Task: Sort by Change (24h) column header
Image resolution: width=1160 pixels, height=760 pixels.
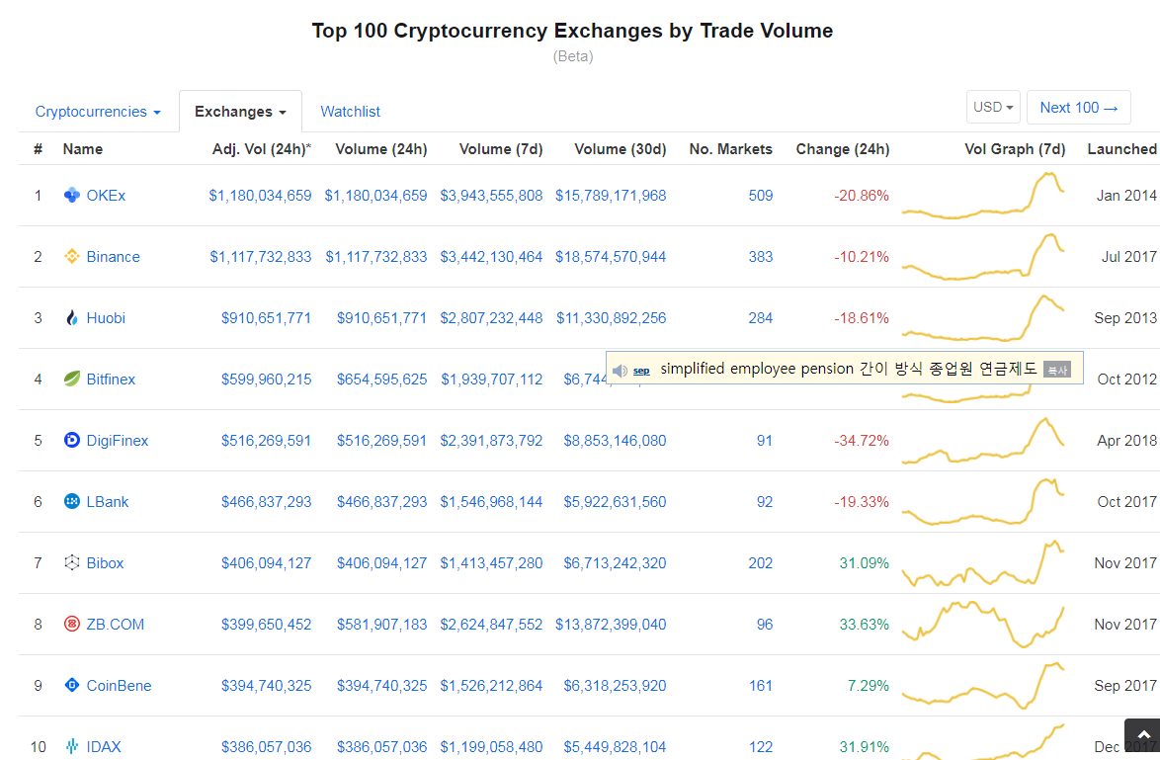Action: tap(843, 149)
